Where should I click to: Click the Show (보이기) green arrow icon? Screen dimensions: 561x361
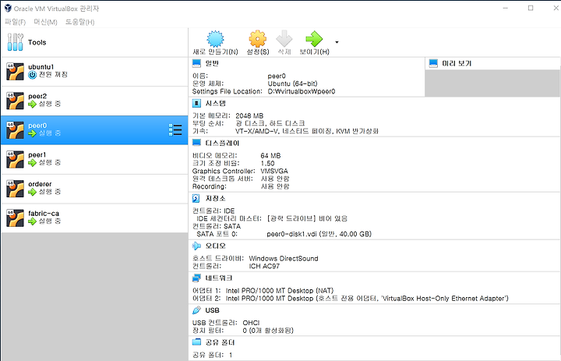click(314, 39)
